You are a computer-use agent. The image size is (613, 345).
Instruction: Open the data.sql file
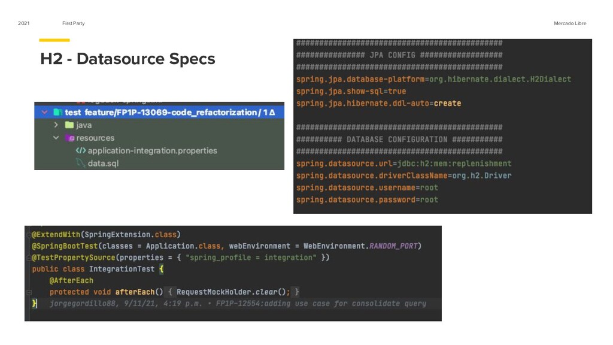click(103, 164)
